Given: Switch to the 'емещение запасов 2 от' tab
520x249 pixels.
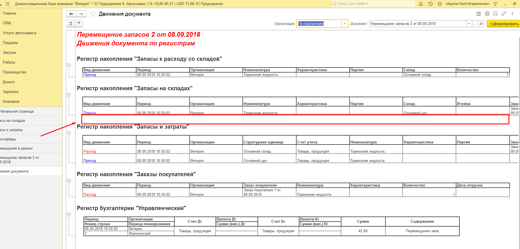Looking at the screenshot, I should 31,160.
